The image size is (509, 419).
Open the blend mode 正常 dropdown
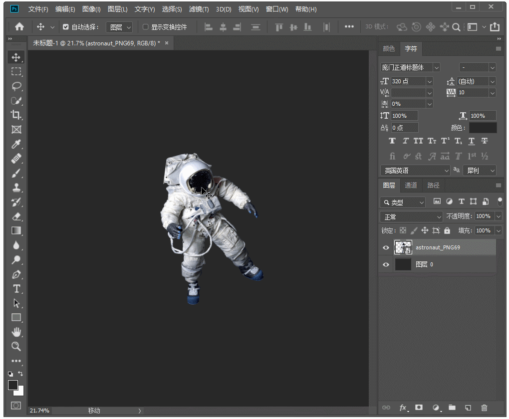[411, 217]
